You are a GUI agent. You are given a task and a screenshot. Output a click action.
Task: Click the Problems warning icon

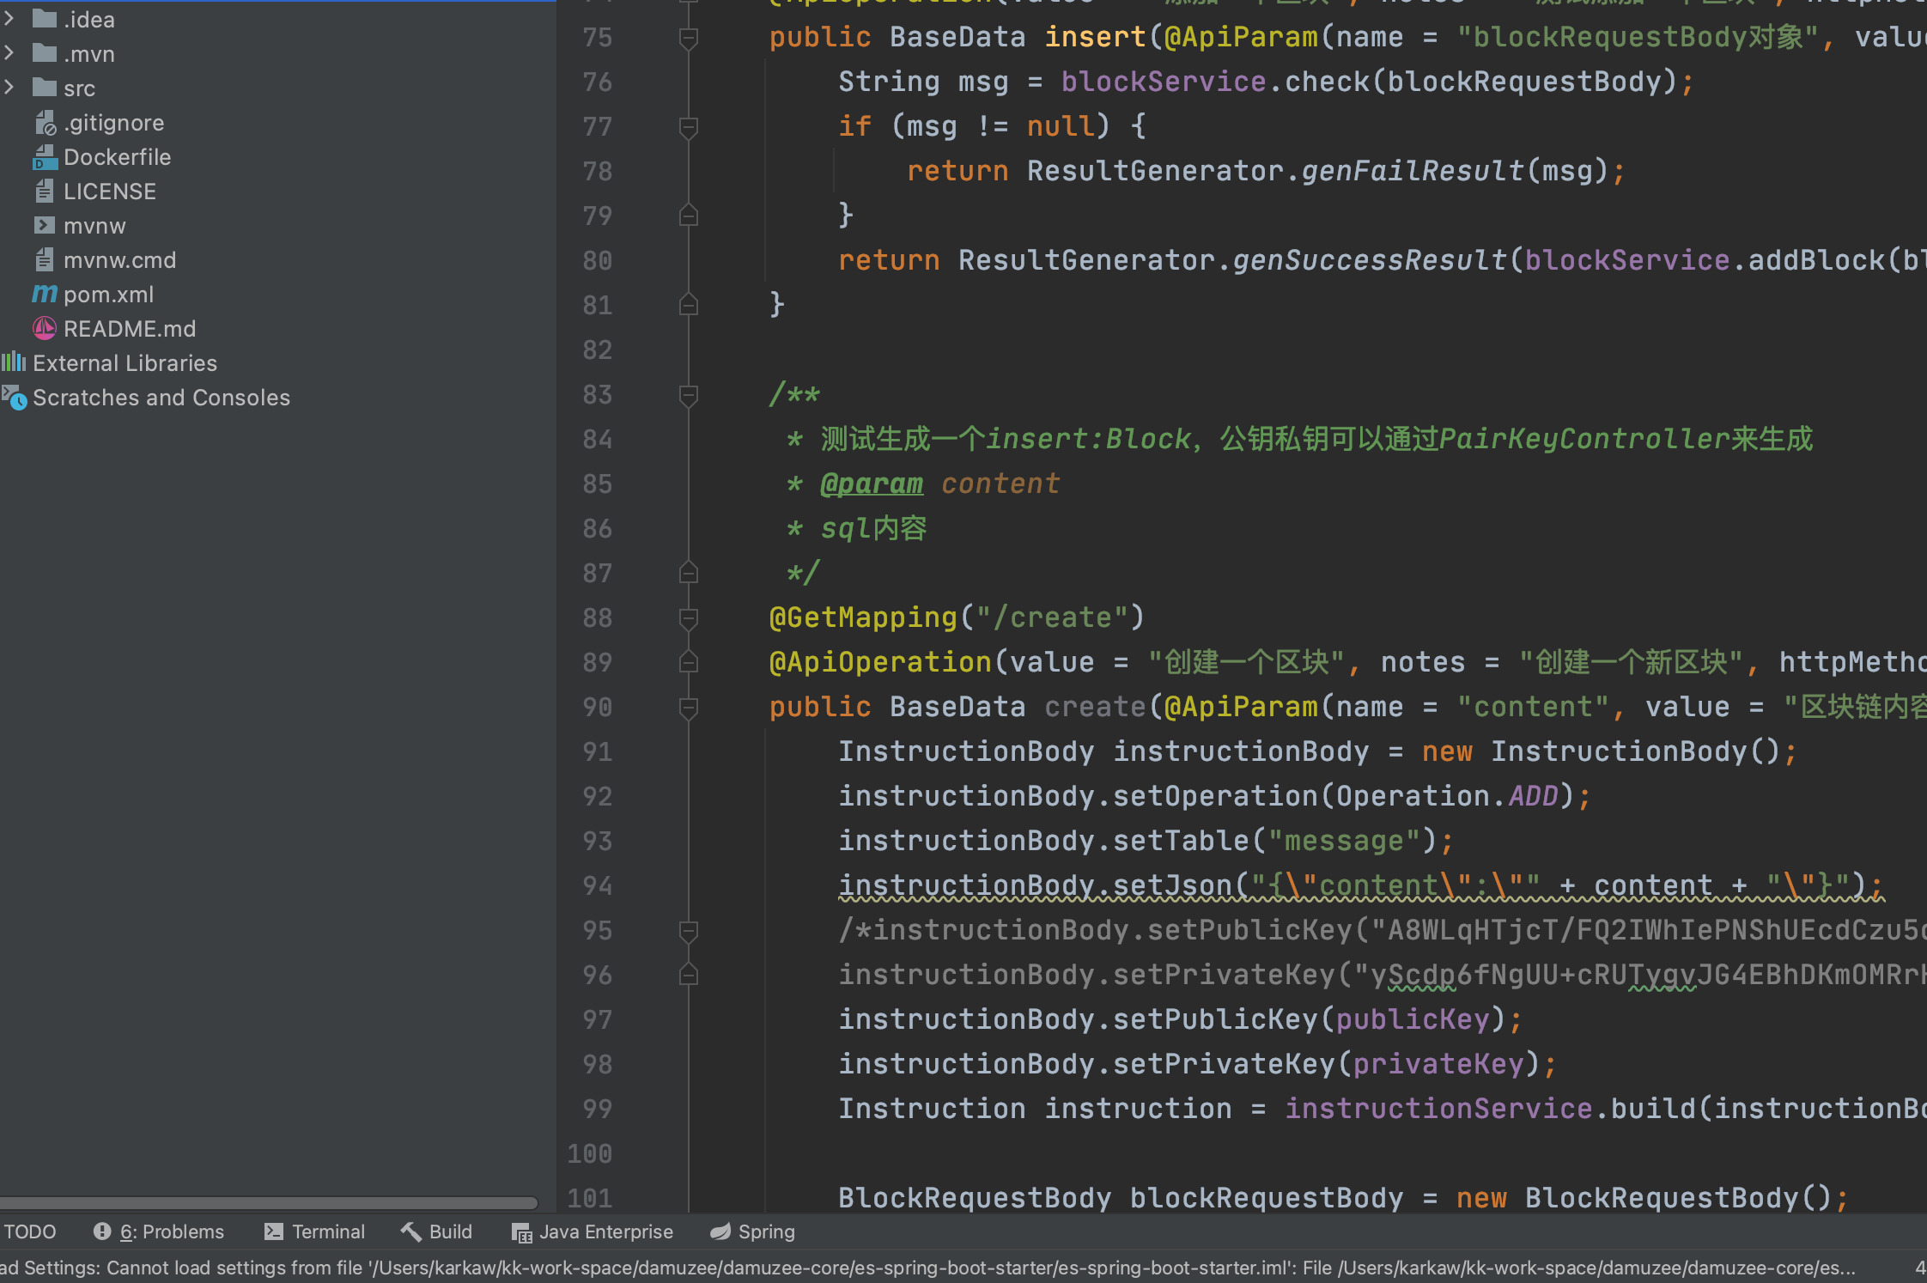click(102, 1231)
